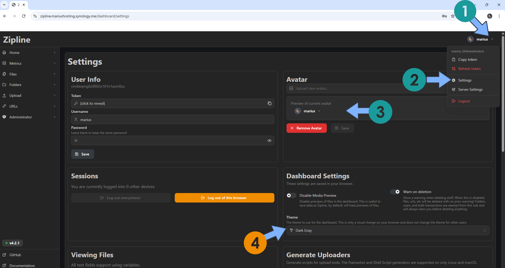Open the browser tab list chevron

click(x=4, y=5)
